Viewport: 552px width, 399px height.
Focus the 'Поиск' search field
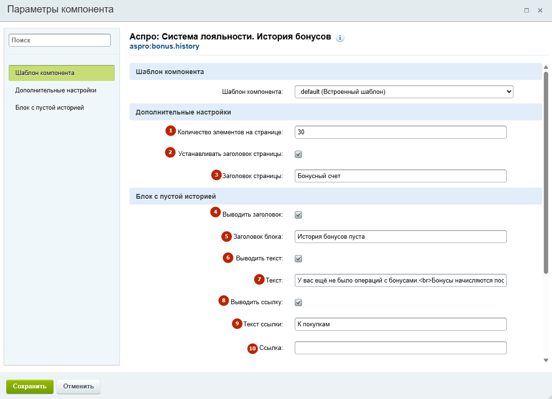tap(60, 40)
